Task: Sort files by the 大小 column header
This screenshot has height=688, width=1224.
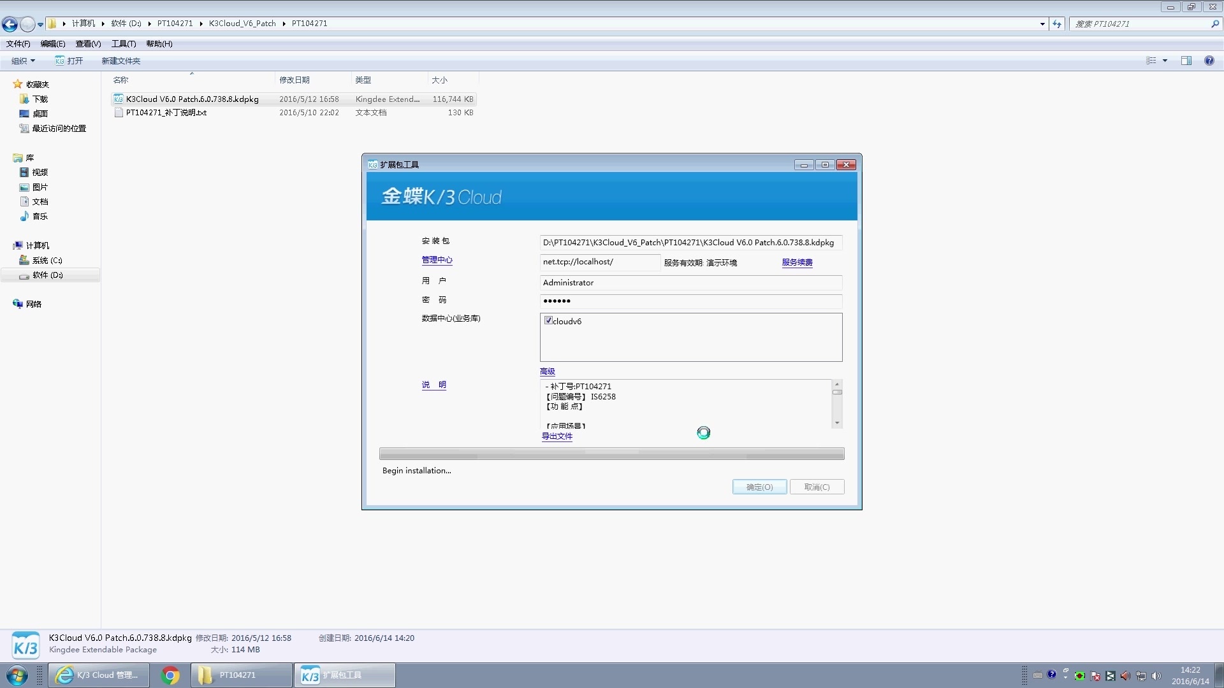Action: [x=439, y=80]
